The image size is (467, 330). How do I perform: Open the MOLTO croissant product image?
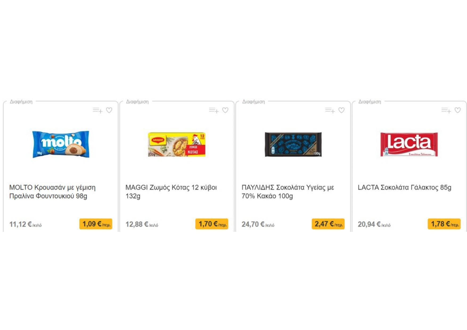[x=61, y=144]
